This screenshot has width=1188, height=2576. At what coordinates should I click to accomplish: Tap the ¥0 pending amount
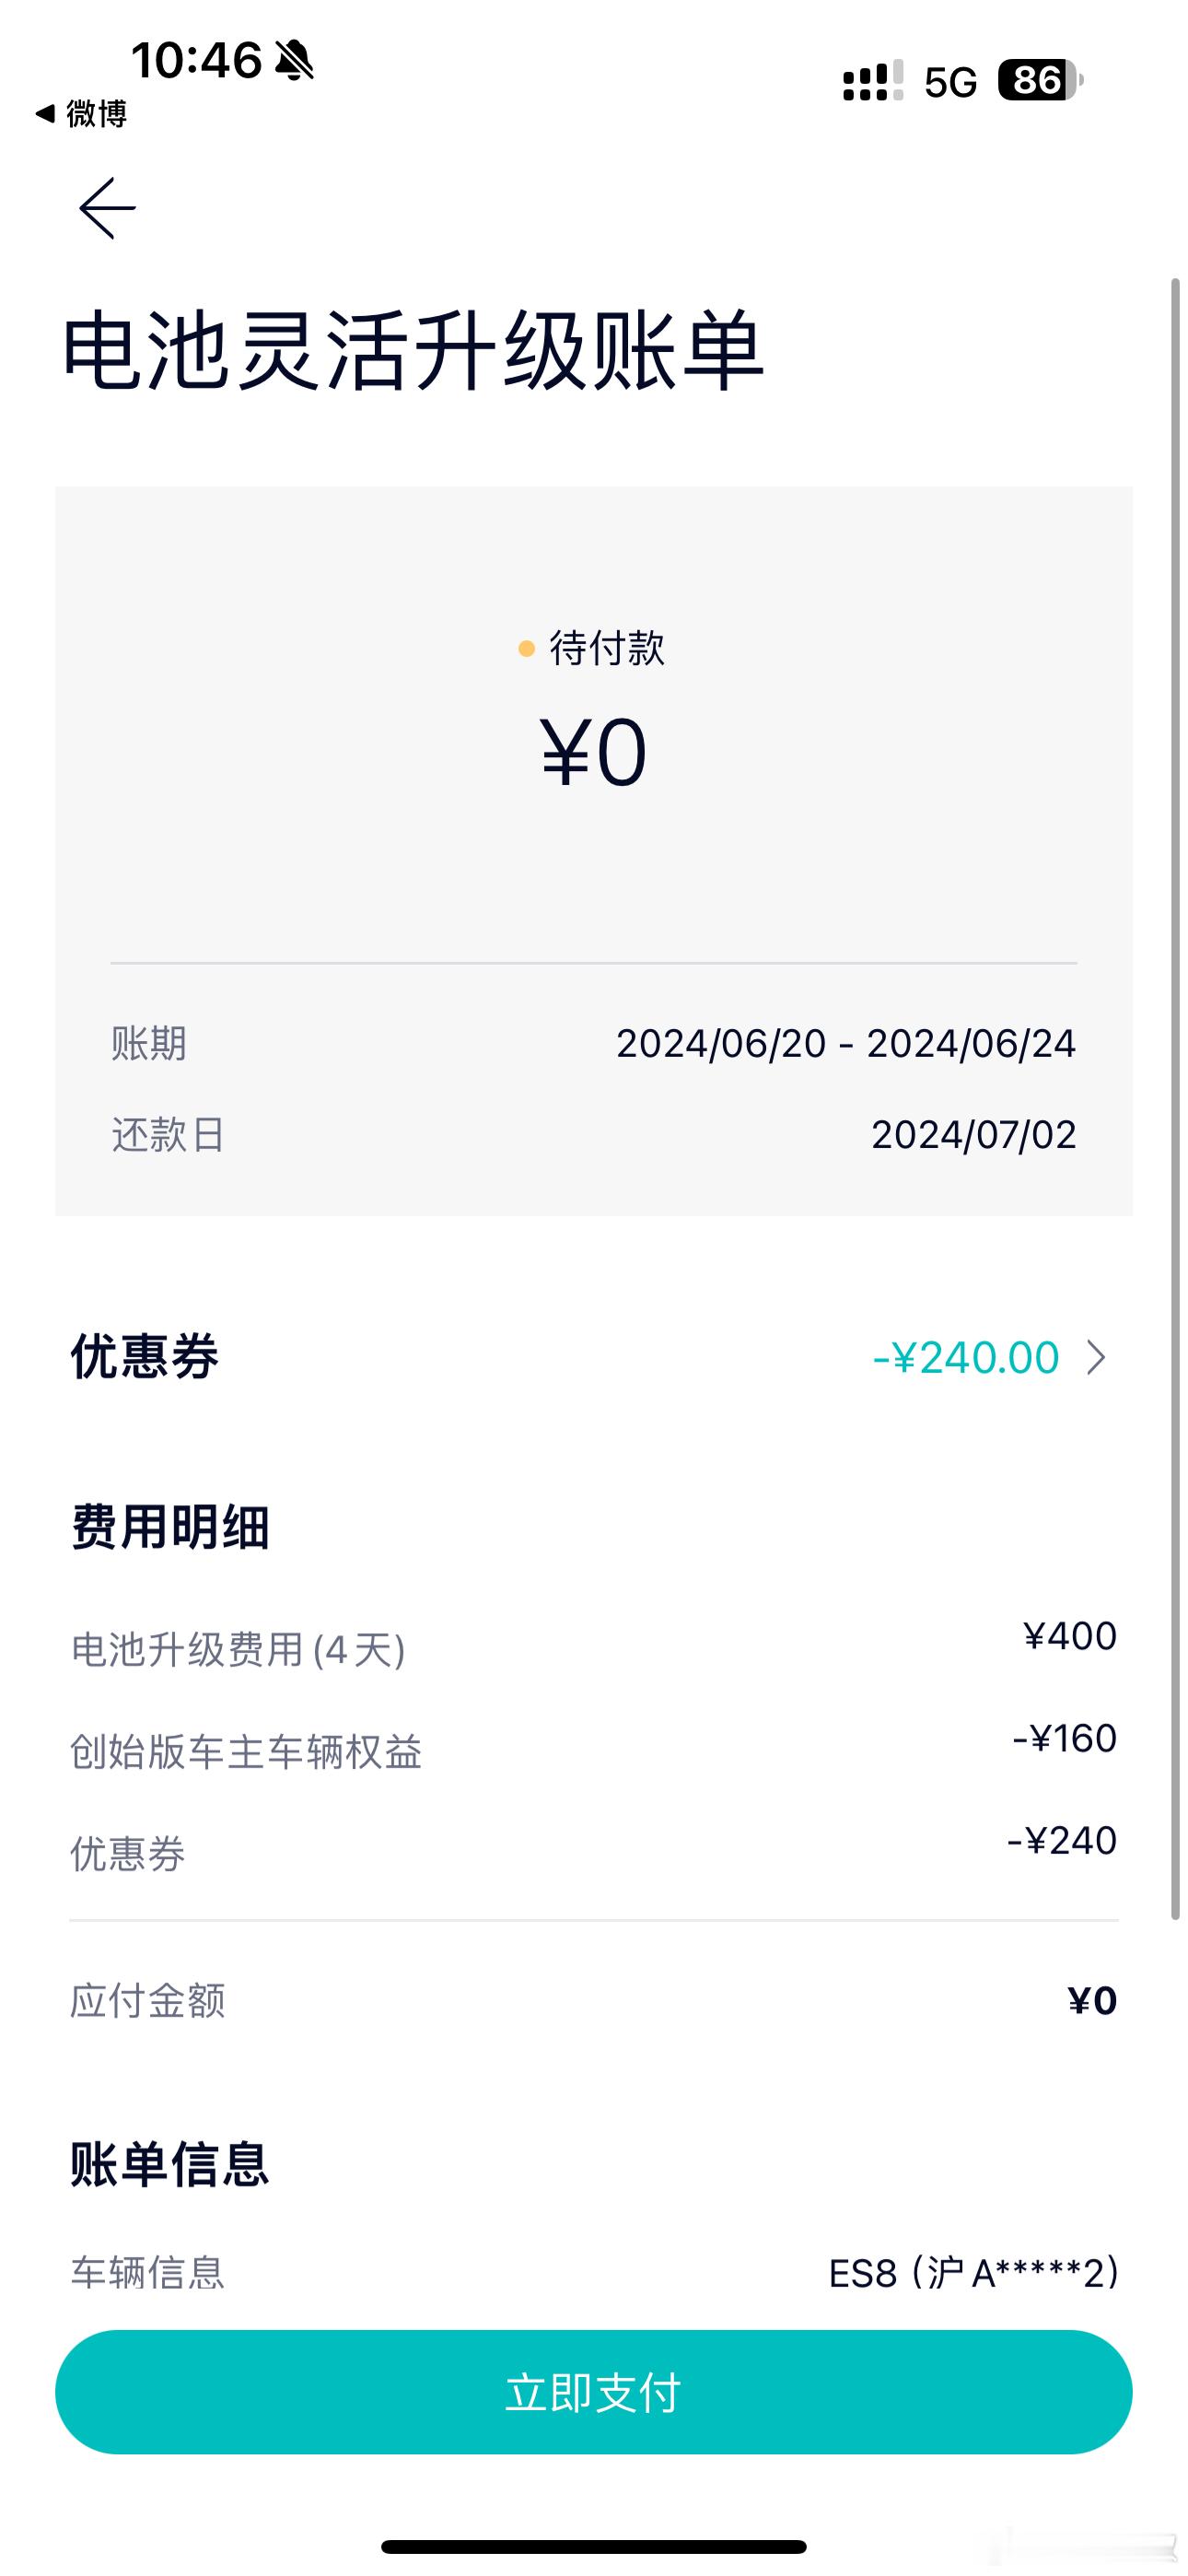point(594,751)
